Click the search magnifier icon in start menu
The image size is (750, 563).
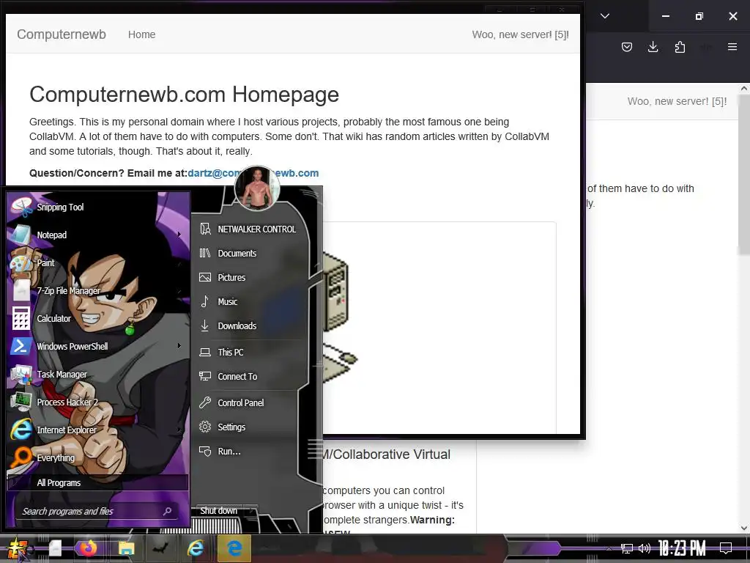(168, 511)
